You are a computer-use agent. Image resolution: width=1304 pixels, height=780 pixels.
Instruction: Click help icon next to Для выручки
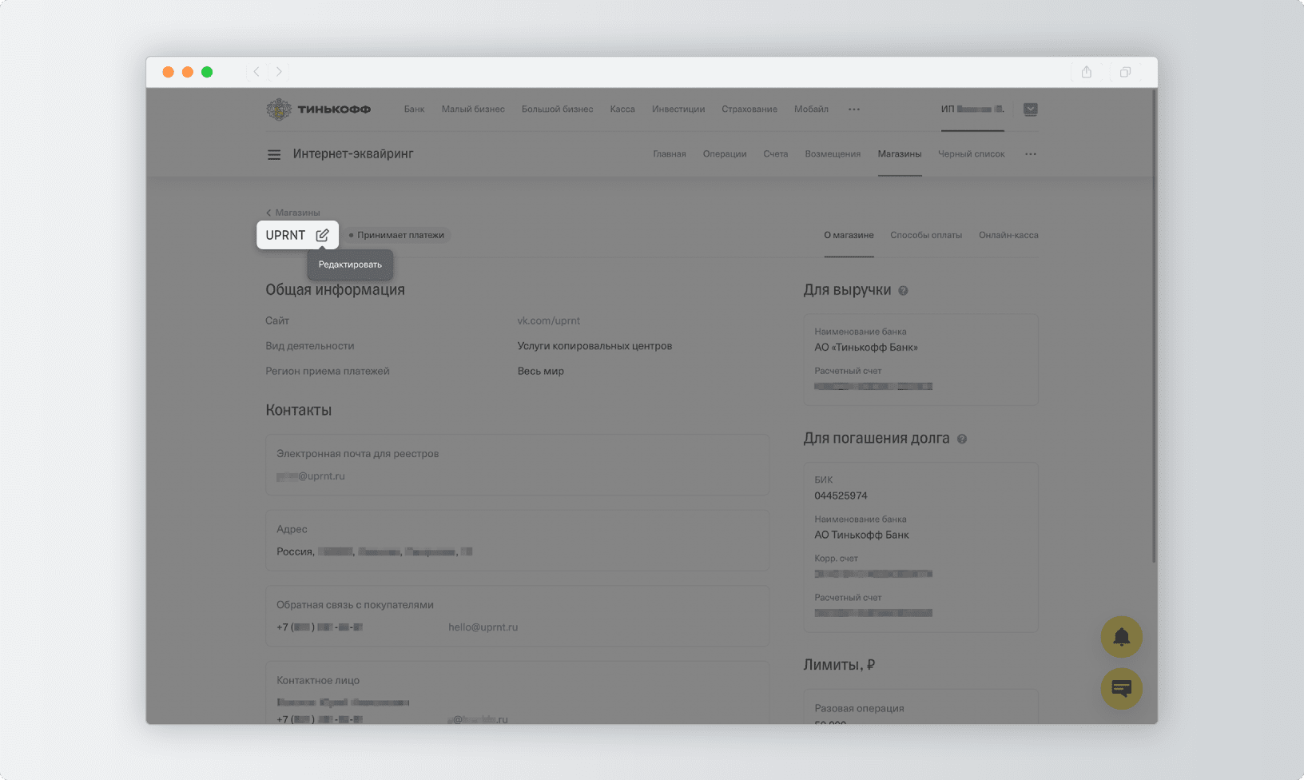pyautogui.click(x=903, y=291)
